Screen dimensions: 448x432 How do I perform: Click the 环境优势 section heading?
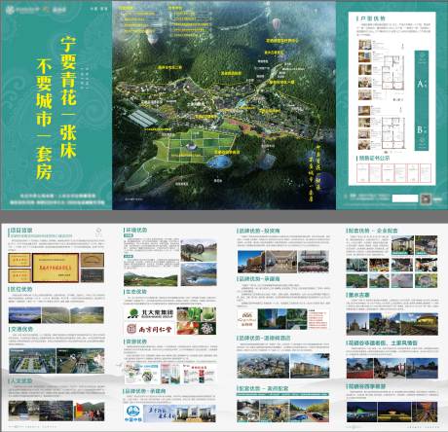pos(136,230)
